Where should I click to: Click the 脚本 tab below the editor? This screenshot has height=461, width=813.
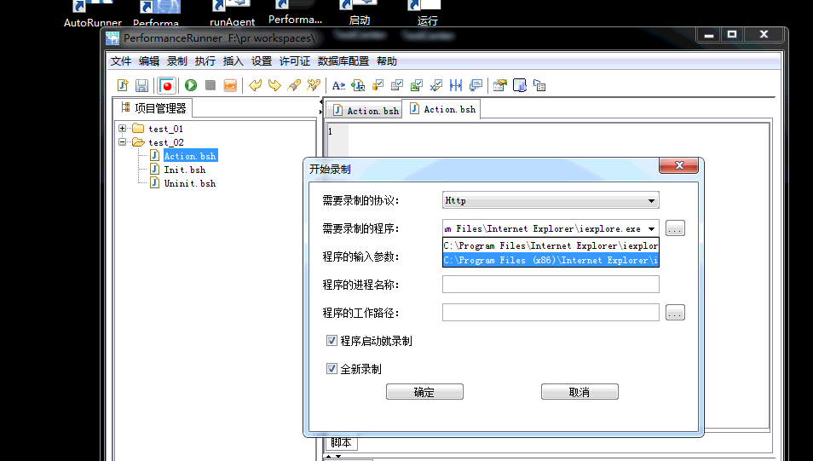click(x=341, y=443)
